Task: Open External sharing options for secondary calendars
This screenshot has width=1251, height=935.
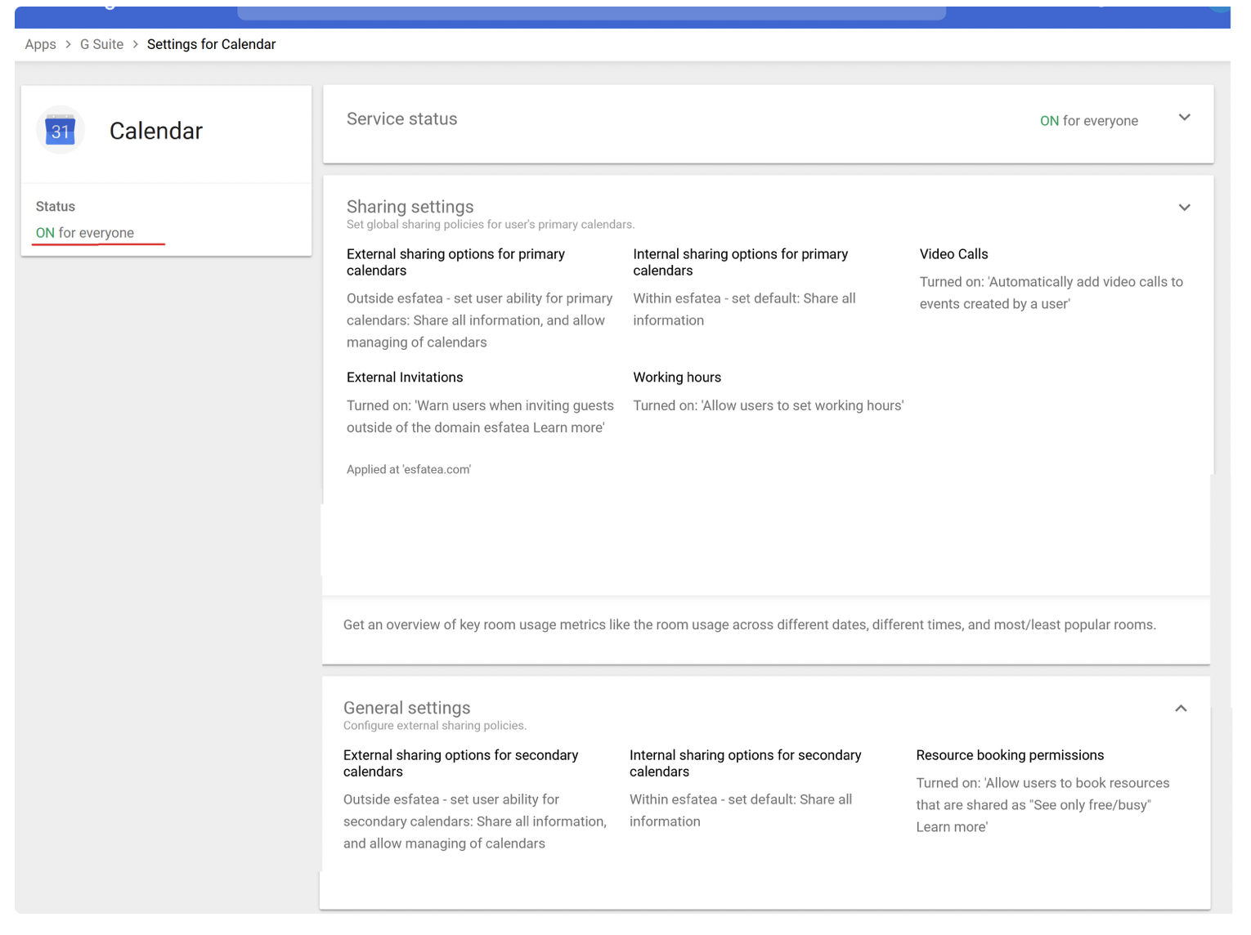Action: click(460, 763)
